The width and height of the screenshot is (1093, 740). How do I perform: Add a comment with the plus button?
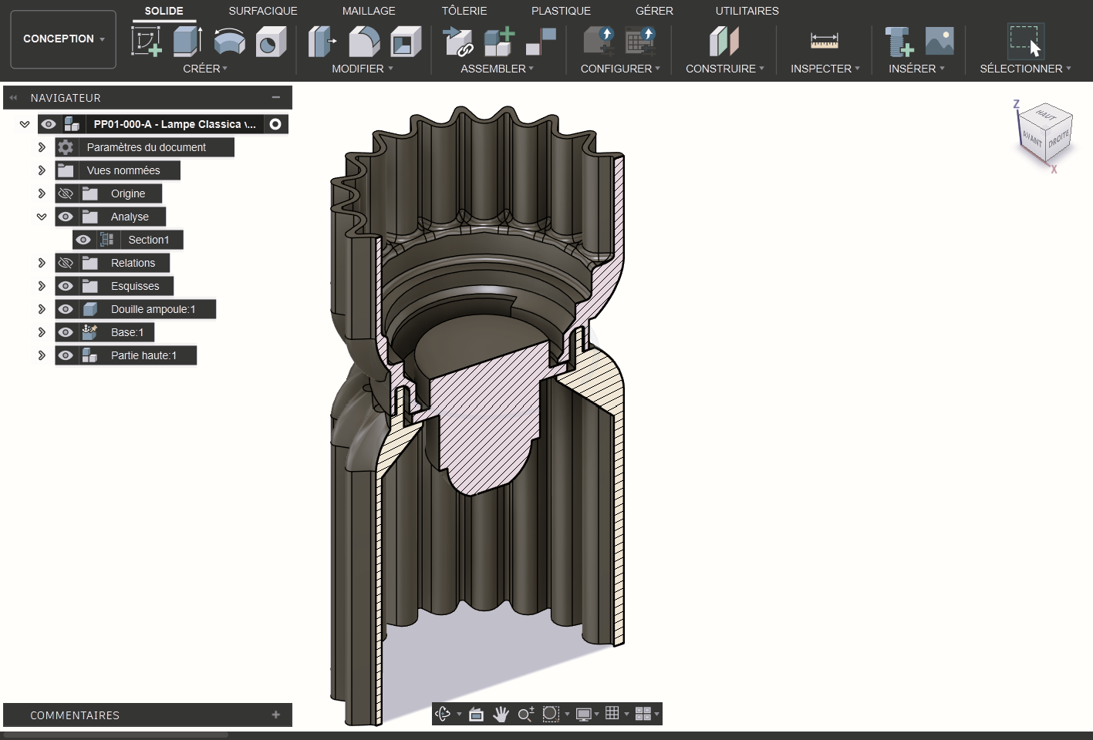[275, 715]
